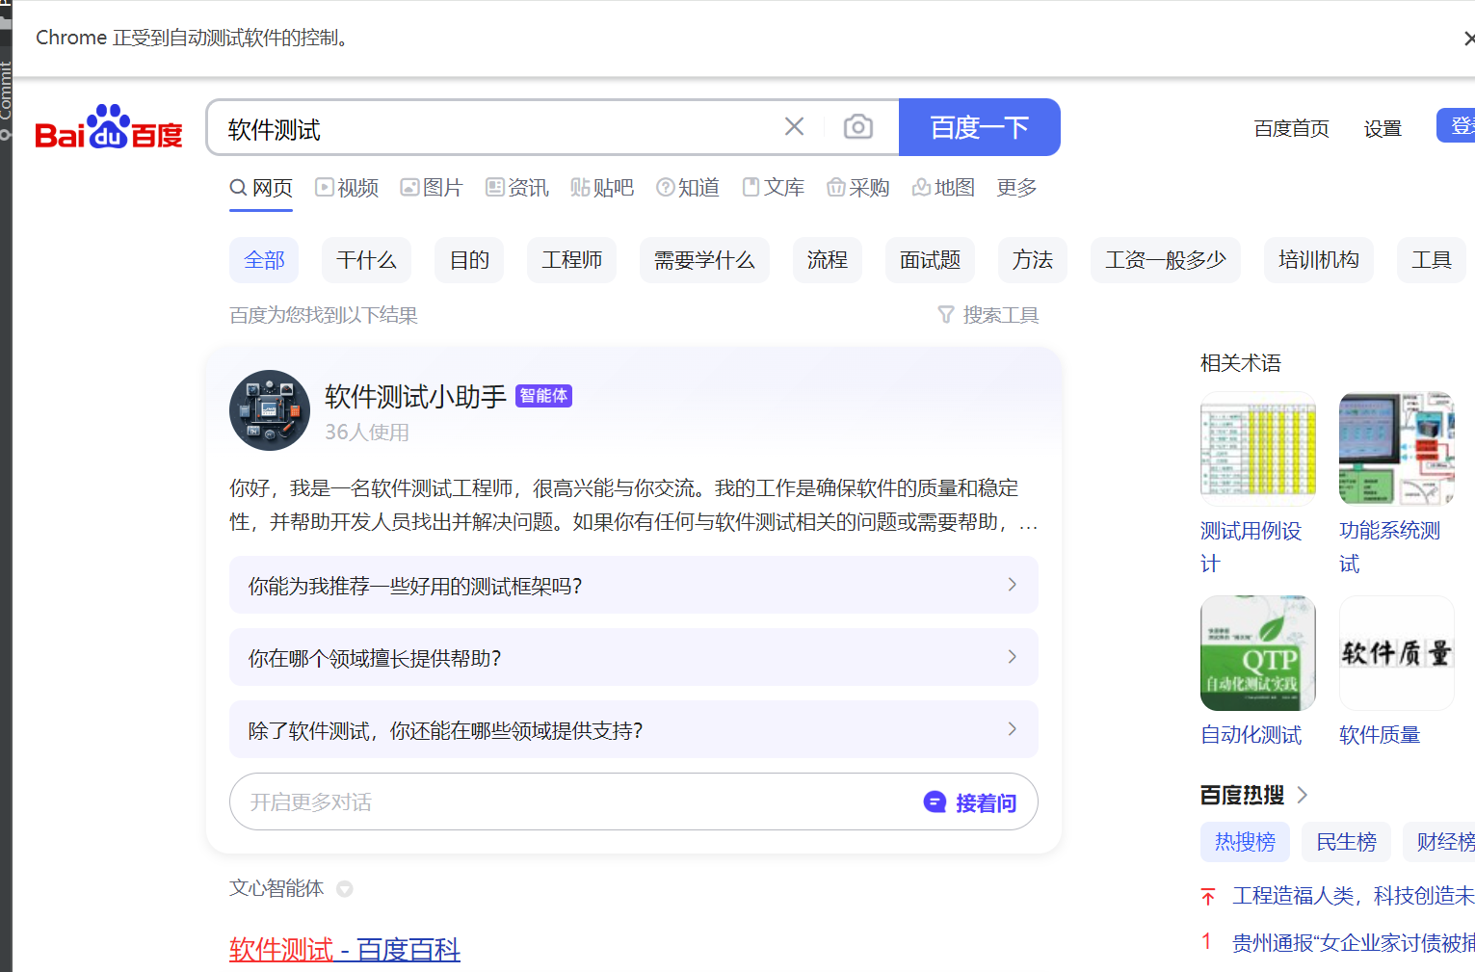The width and height of the screenshot is (1475, 972).
Task: Ask 除了软件测试,你还能在哪些领域提供支持?
Action: coord(633,729)
